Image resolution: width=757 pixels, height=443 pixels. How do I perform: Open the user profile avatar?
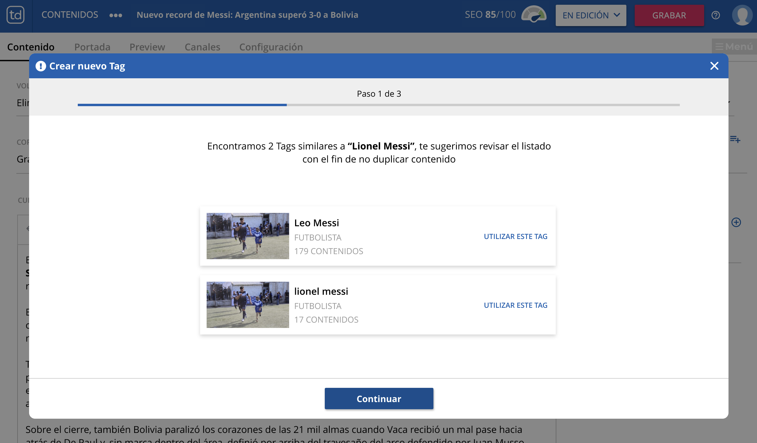click(742, 15)
